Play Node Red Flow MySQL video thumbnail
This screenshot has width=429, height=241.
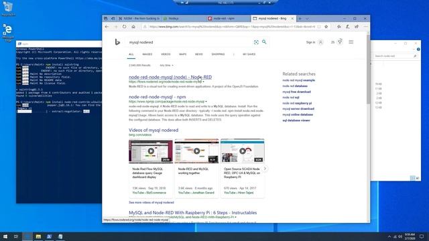coord(151,151)
